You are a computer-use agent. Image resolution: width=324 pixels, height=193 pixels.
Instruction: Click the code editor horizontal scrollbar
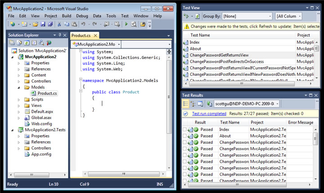pos(124,174)
